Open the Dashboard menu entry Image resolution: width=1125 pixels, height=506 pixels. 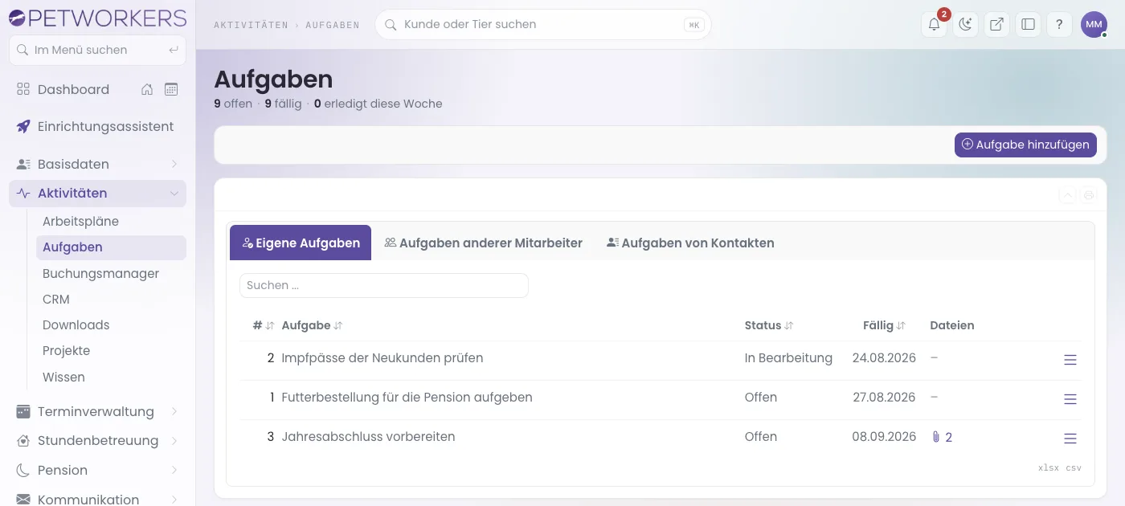pyautogui.click(x=73, y=89)
